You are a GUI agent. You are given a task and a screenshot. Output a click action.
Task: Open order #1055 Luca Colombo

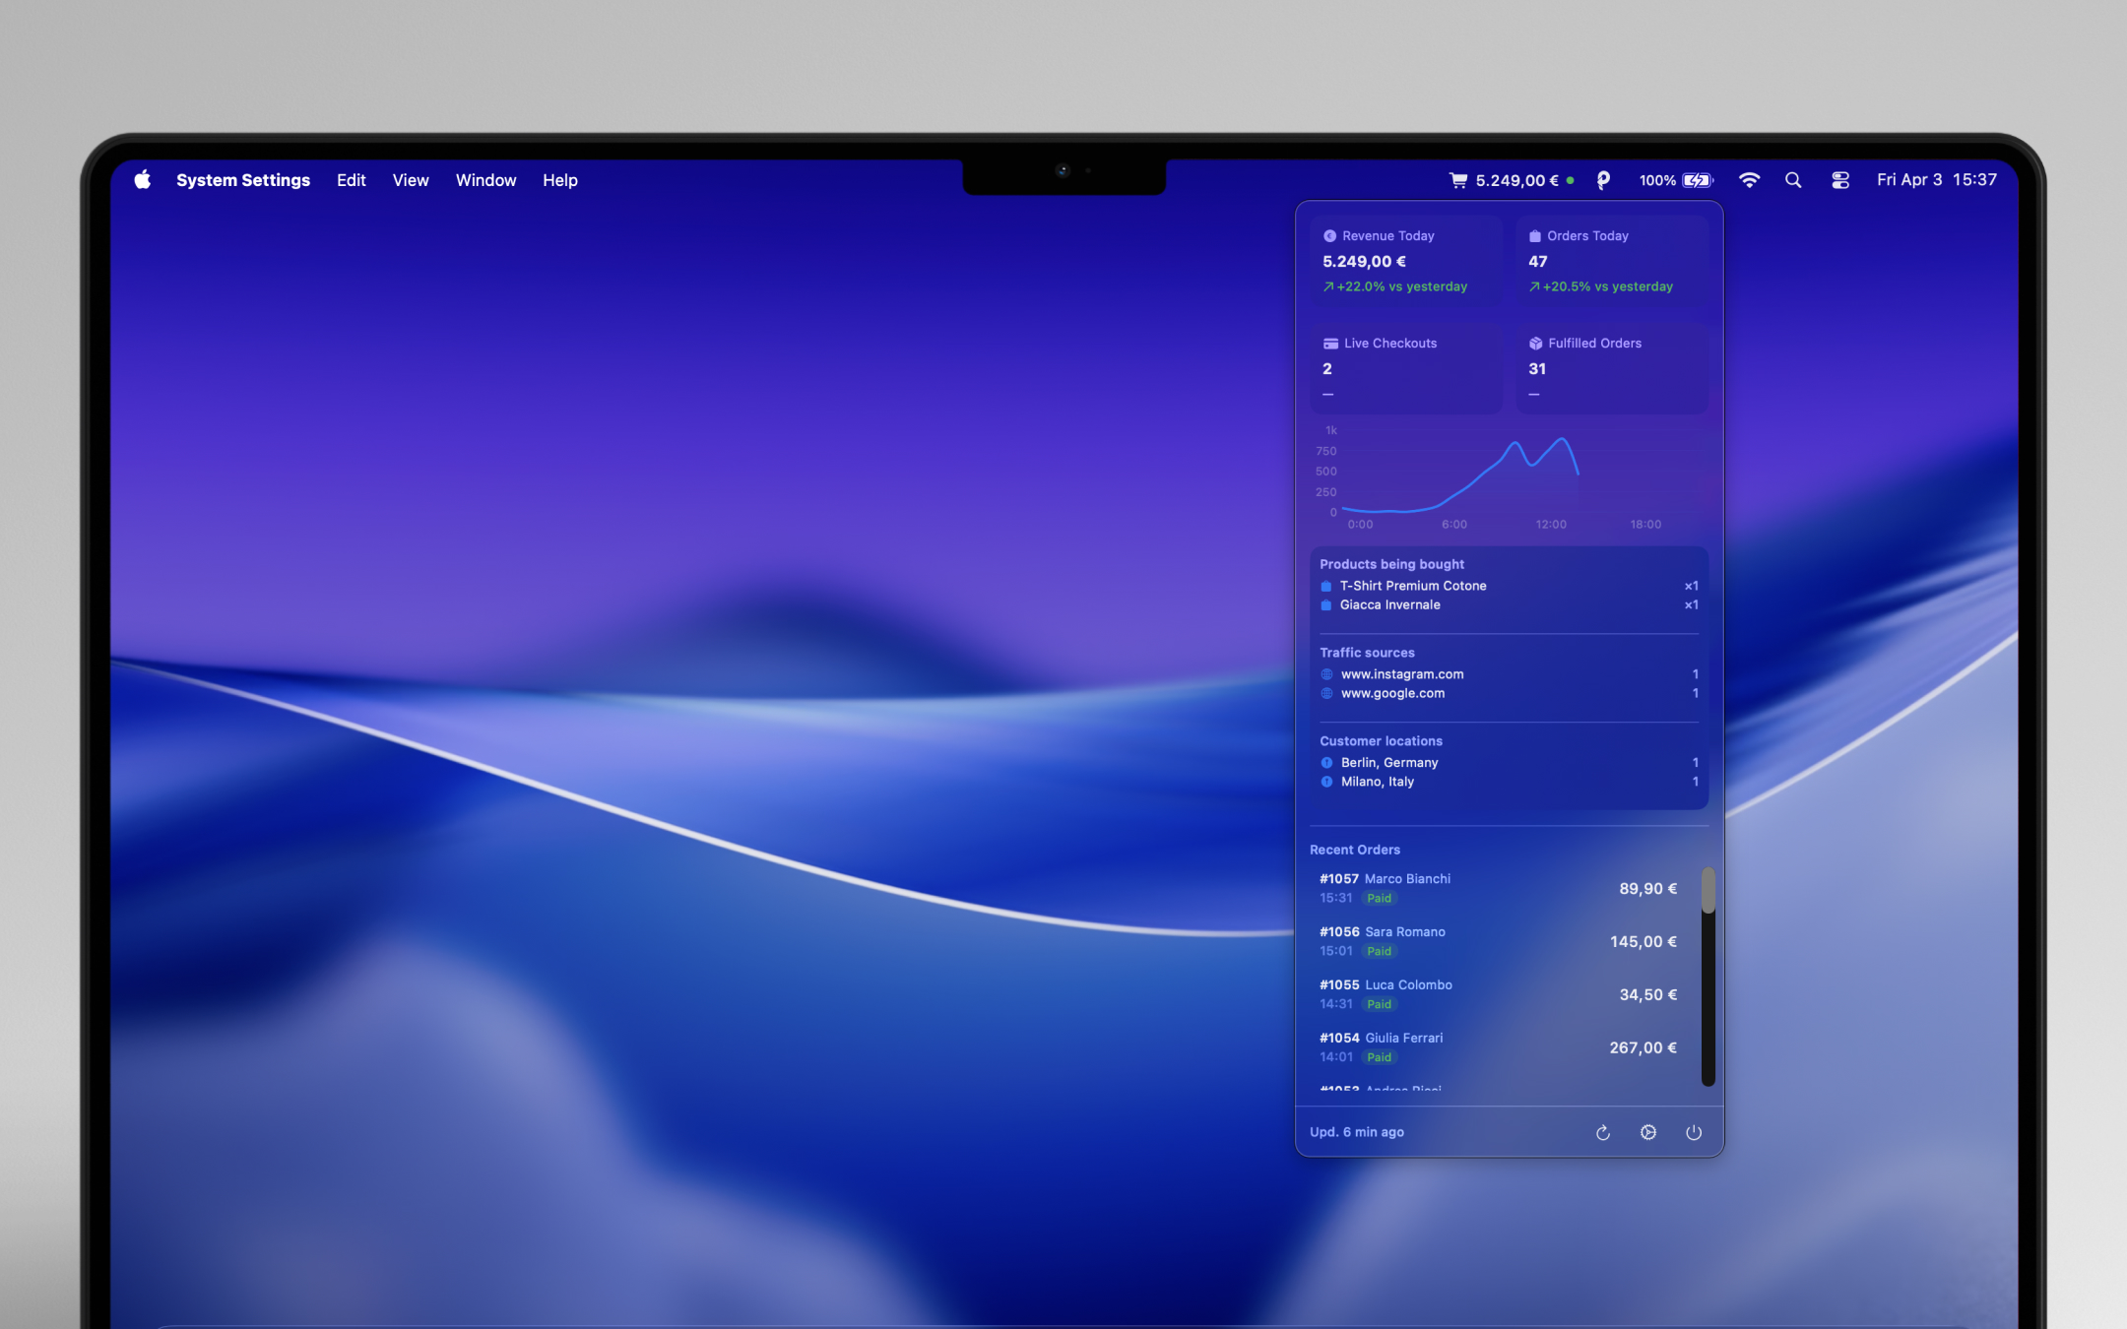tap(1499, 994)
